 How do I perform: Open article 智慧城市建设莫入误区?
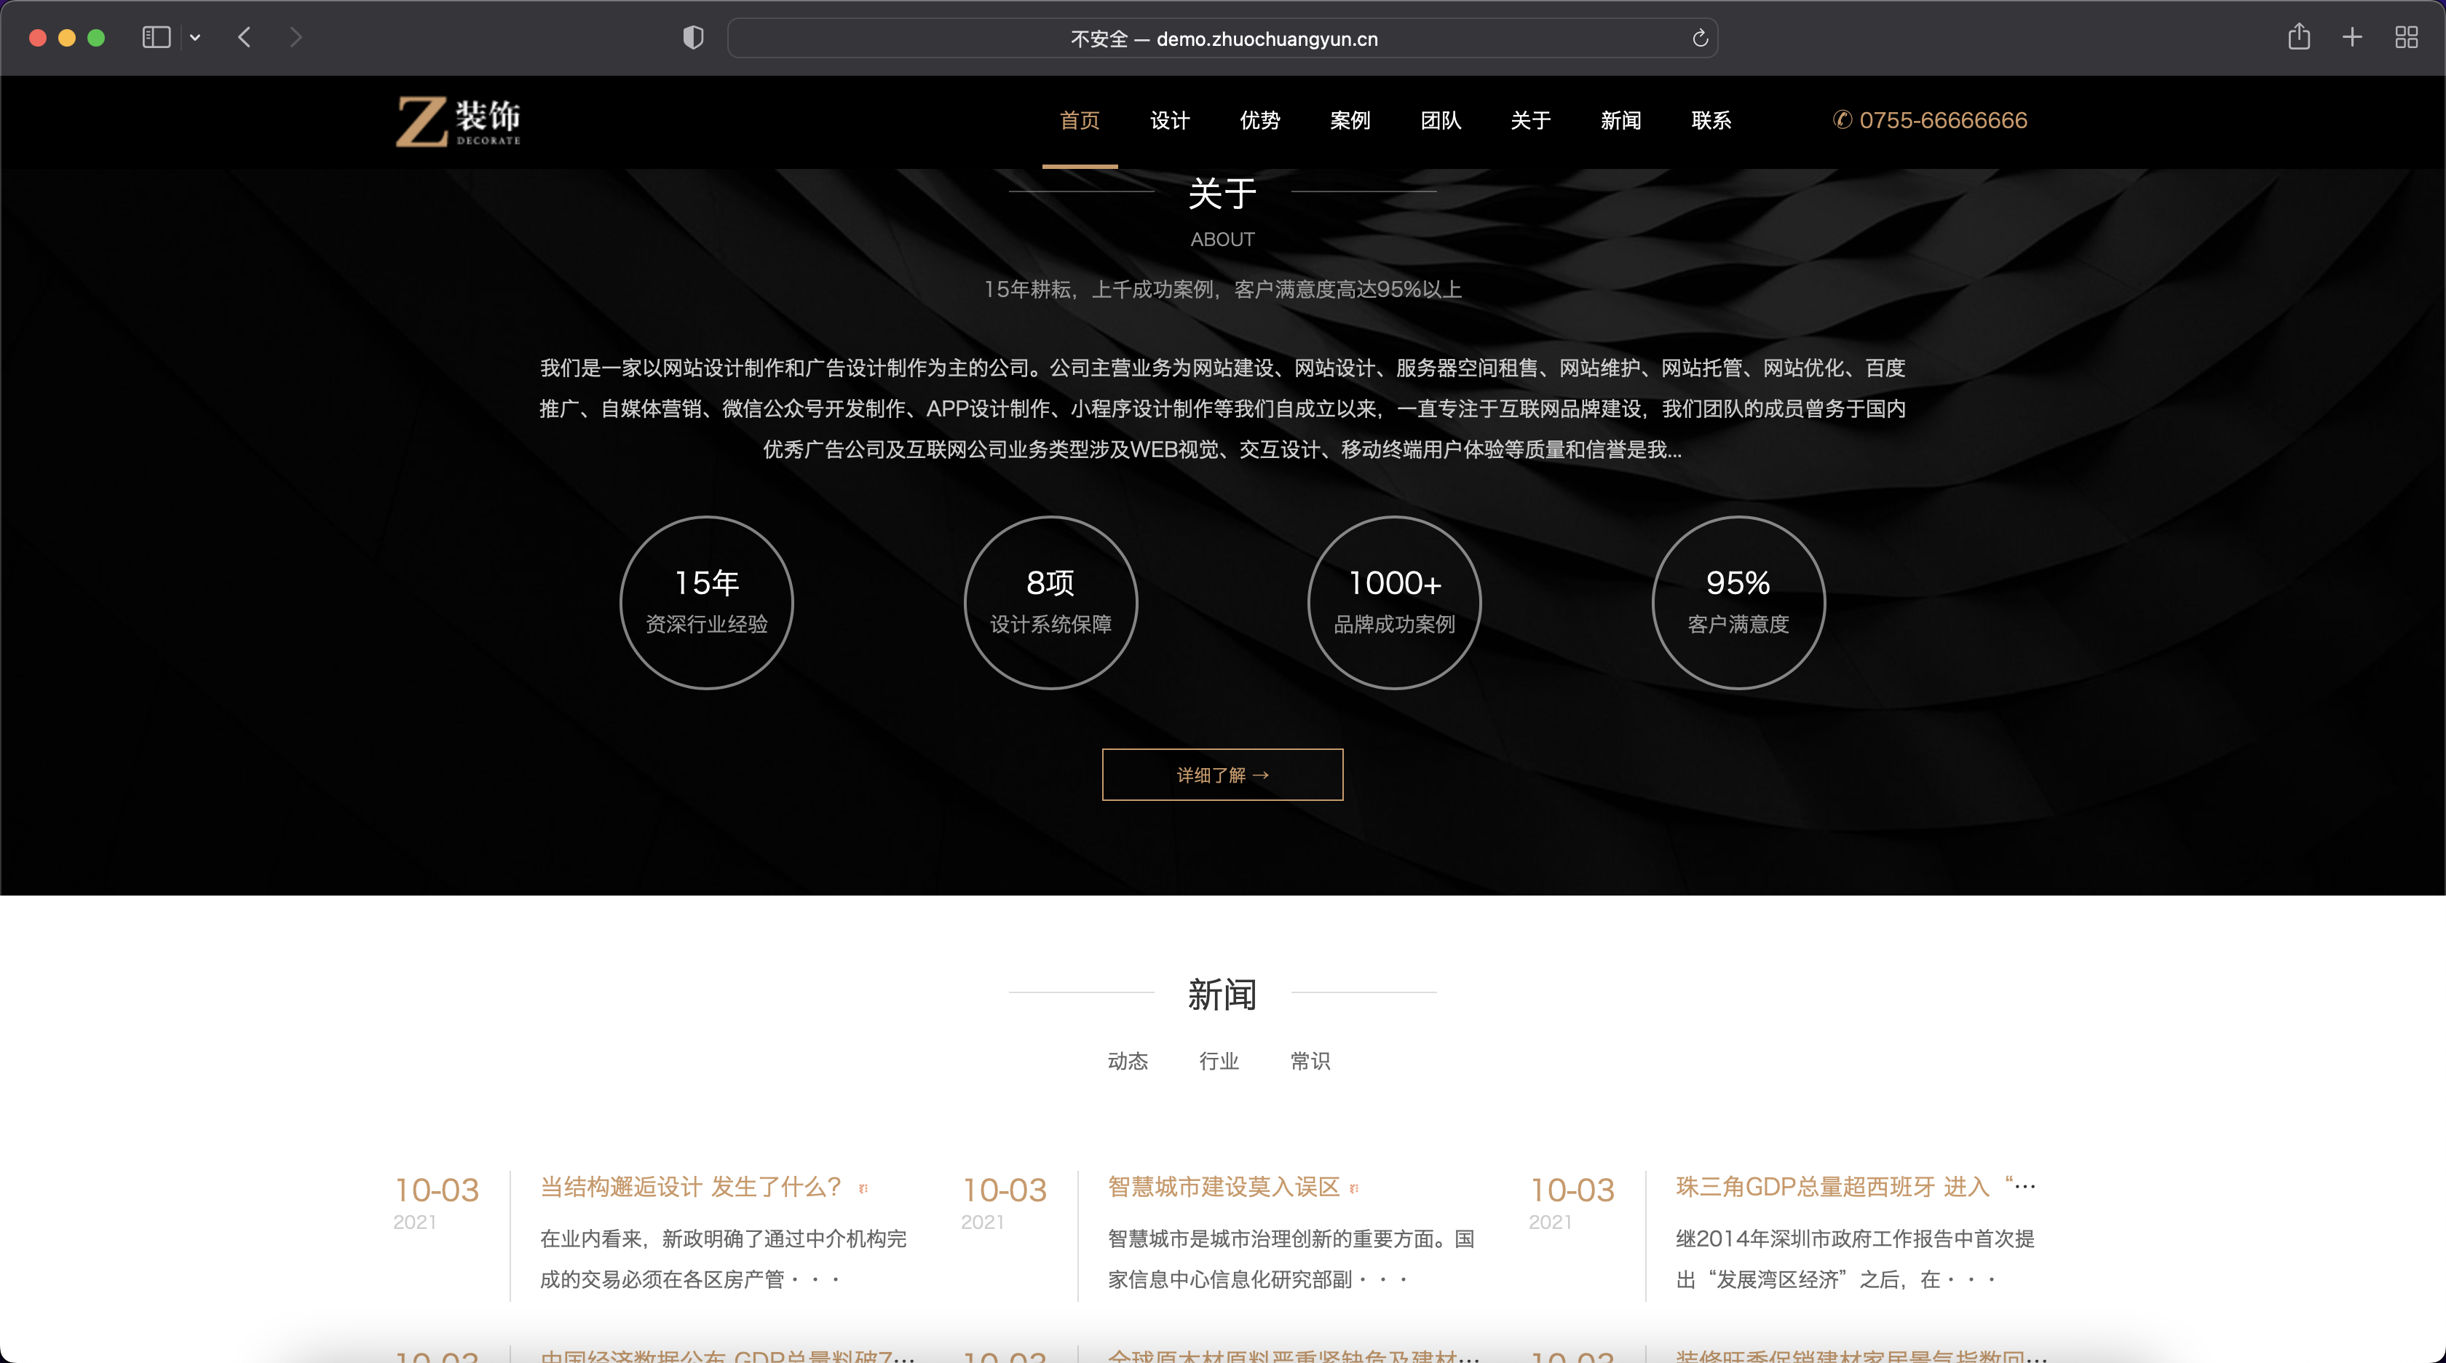(1223, 1186)
